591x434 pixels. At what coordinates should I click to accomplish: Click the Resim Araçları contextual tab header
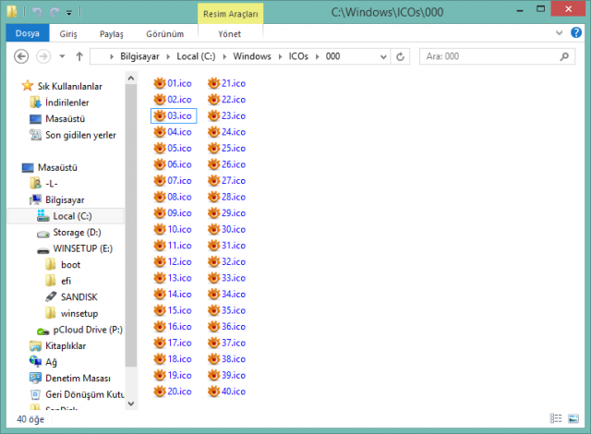coord(230,14)
